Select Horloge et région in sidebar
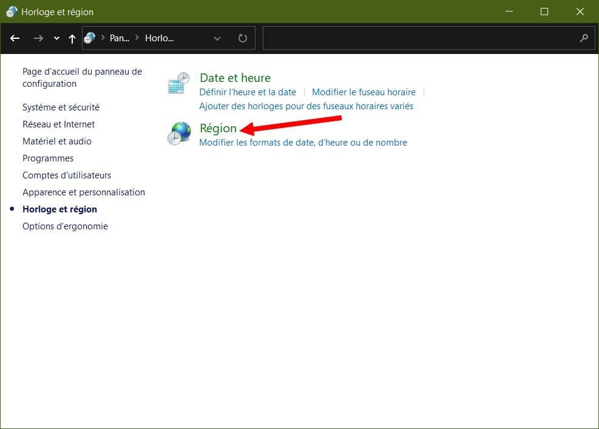The height and width of the screenshot is (429, 599). point(59,209)
